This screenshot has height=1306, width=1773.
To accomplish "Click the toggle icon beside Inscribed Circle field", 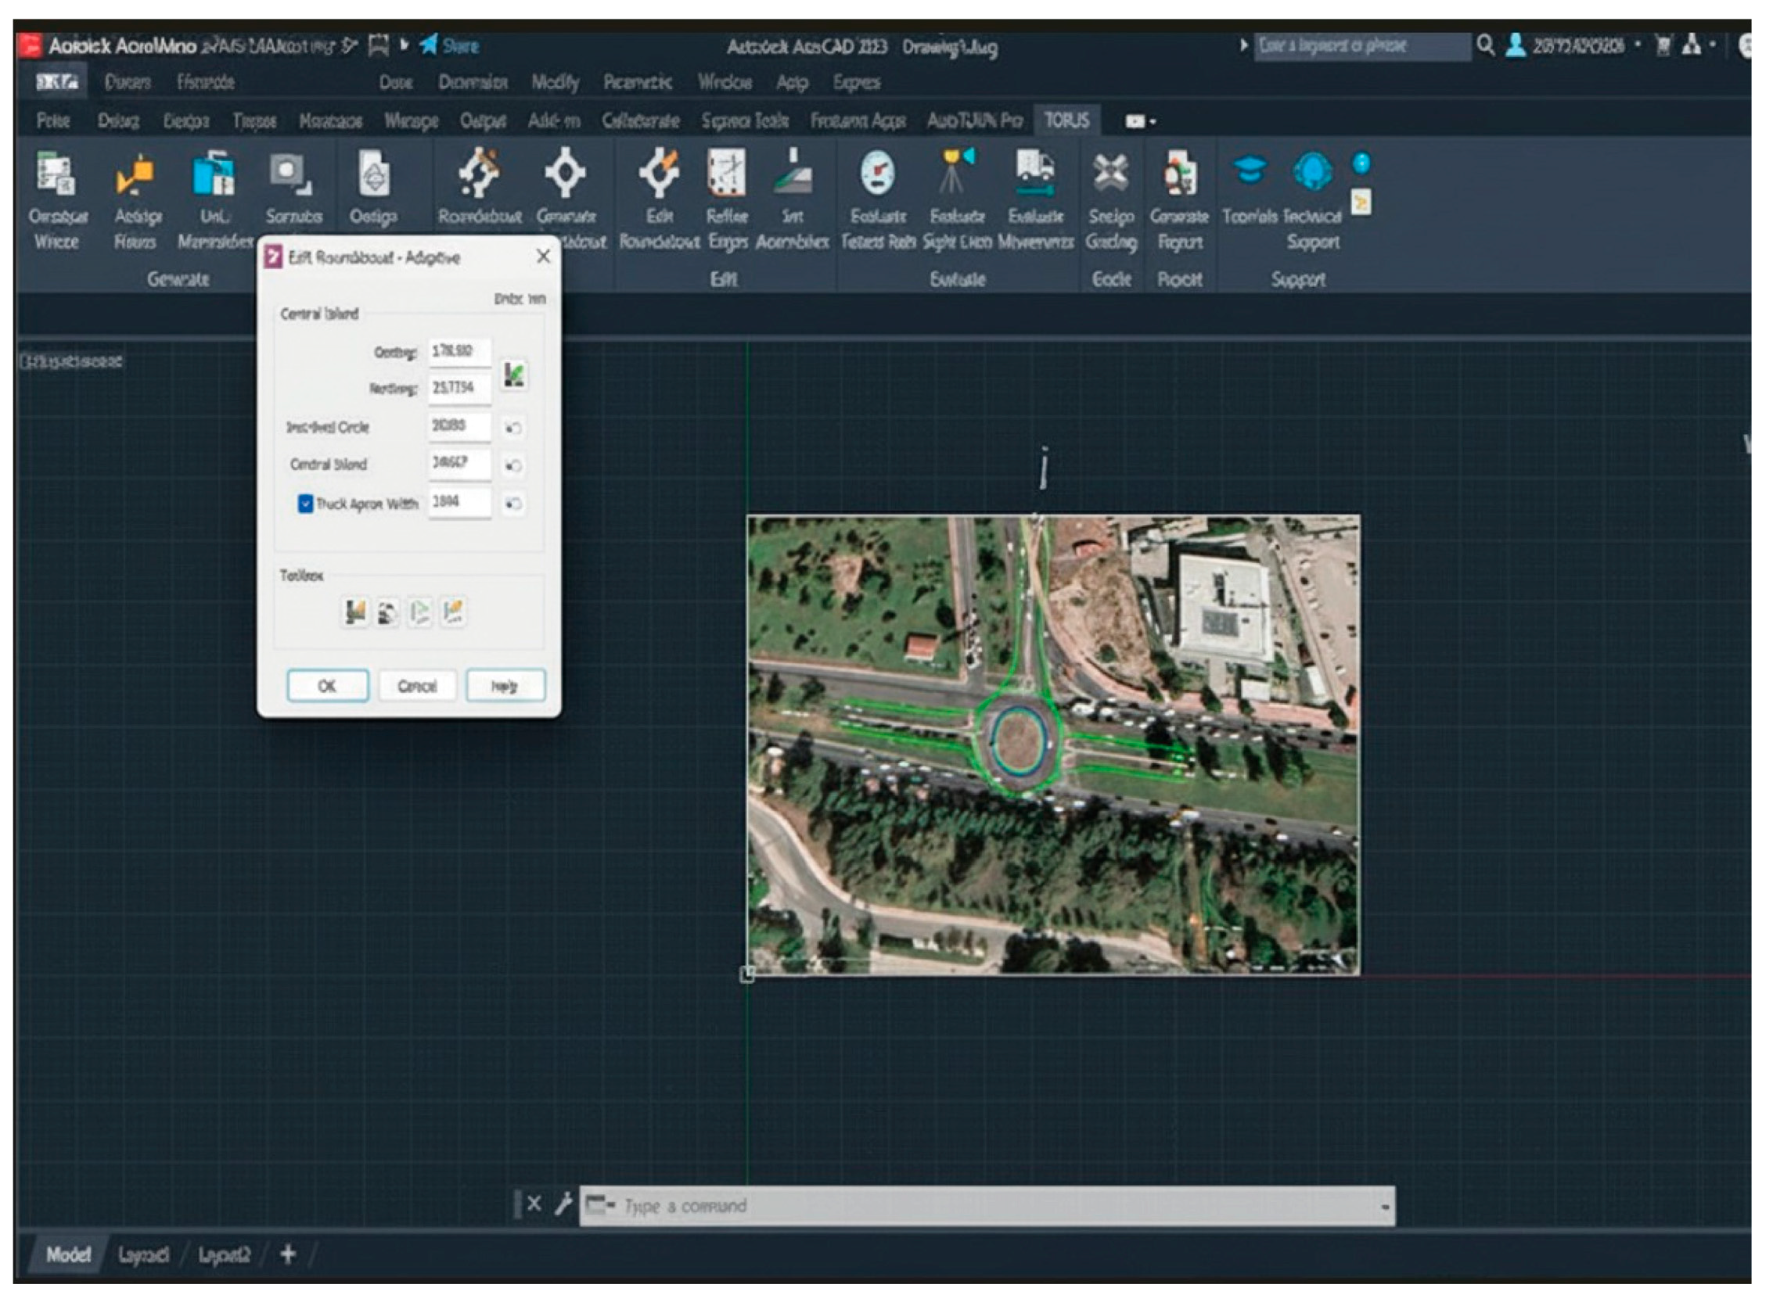I will (513, 428).
